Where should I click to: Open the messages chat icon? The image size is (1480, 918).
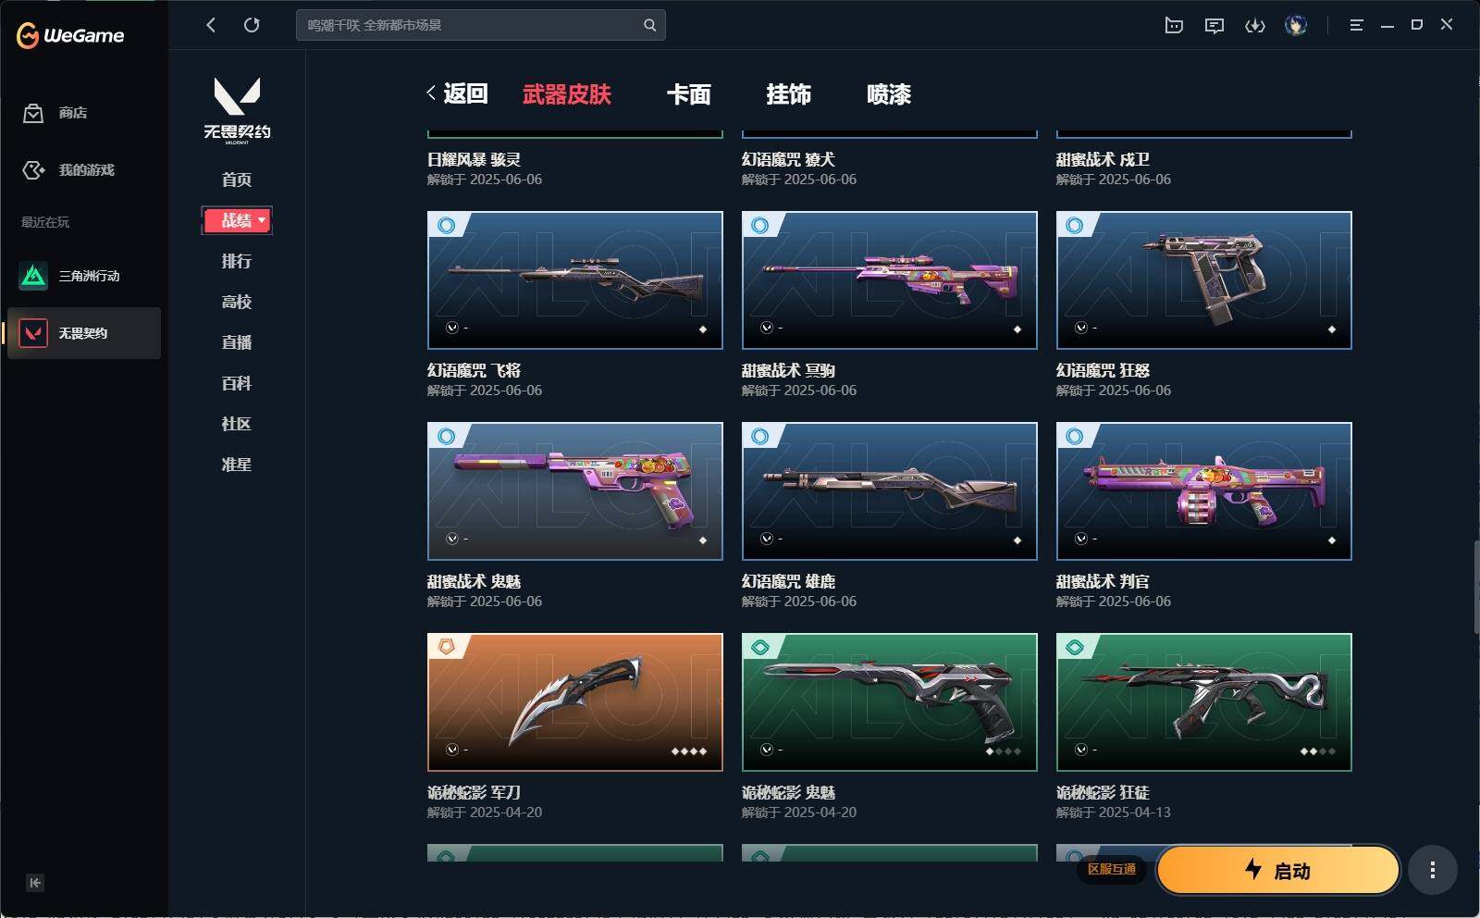[1215, 26]
